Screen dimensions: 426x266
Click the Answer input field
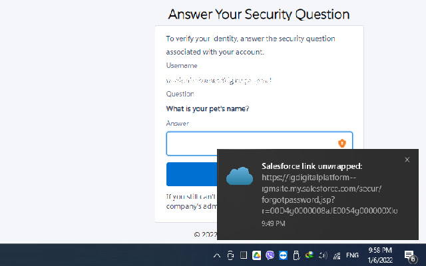click(253, 144)
